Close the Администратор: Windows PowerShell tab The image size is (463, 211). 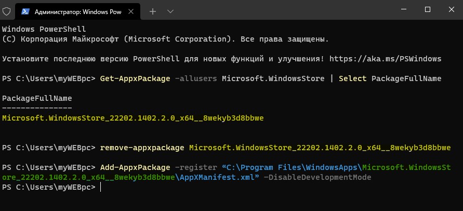(131, 11)
